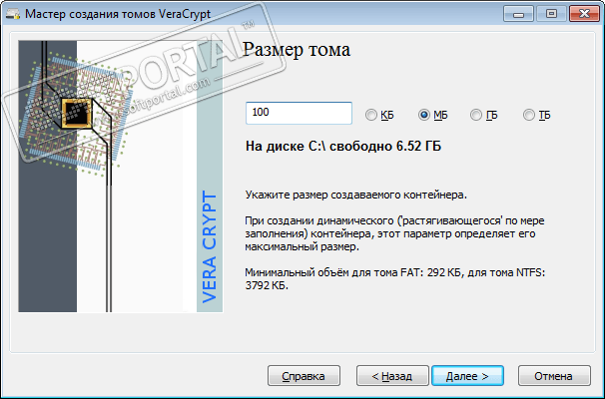This screenshot has width=605, height=399.
Task: Cancel the wizard with Отмена
Action: pos(554,376)
